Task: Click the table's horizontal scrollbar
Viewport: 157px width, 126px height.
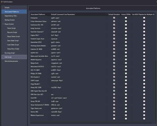Action: click(x=91, y=123)
